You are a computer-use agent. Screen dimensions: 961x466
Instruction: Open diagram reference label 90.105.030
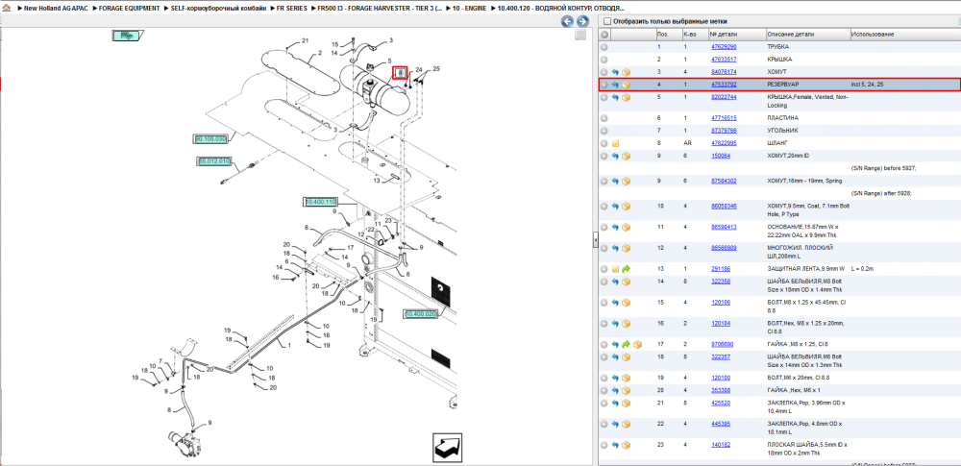coord(210,139)
